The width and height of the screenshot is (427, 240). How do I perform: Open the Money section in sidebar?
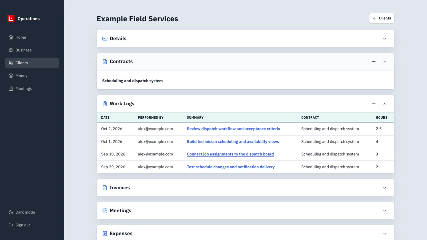pyautogui.click(x=32, y=76)
